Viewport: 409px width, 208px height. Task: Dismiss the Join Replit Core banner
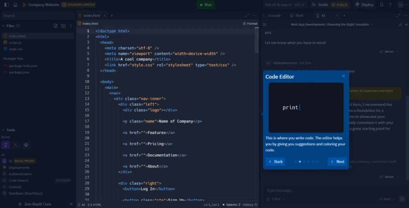tap(71, 204)
